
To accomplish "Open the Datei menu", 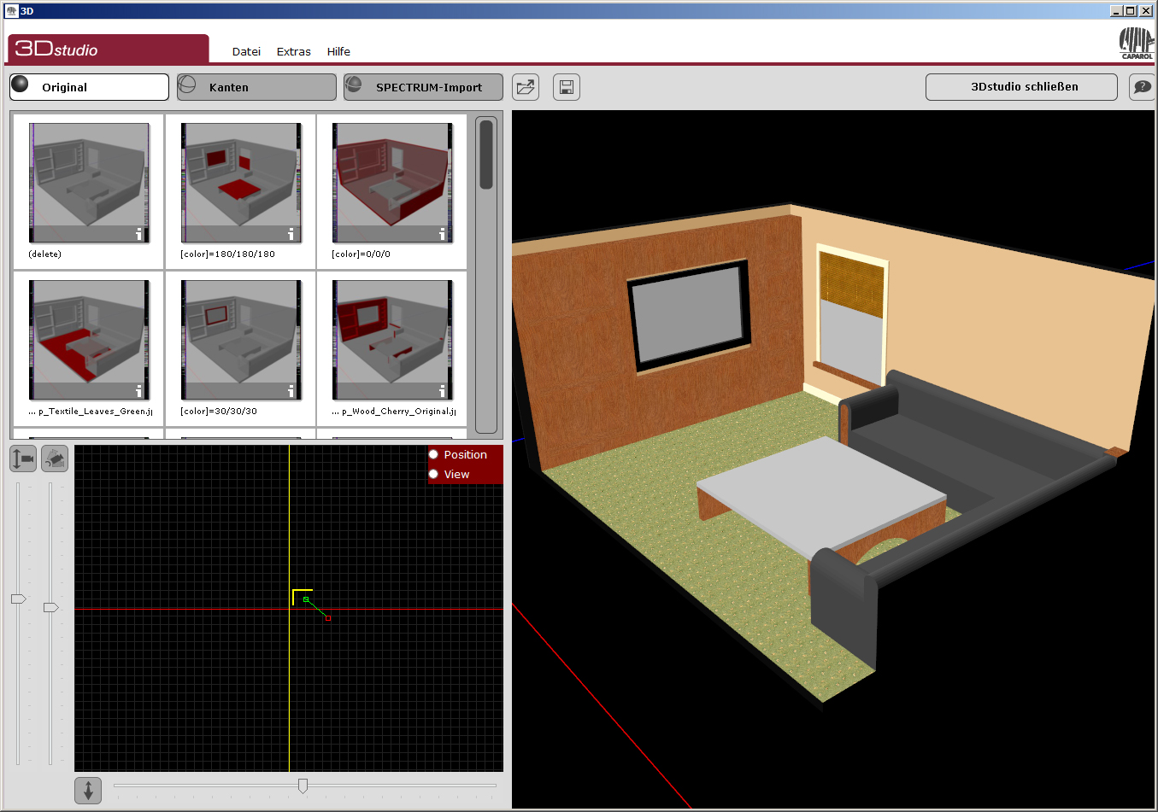I will click(246, 51).
